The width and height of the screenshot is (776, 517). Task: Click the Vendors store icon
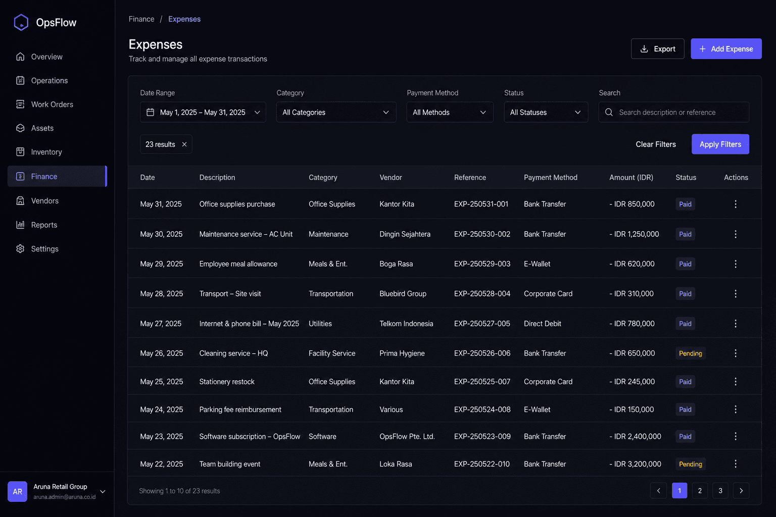pyautogui.click(x=20, y=200)
